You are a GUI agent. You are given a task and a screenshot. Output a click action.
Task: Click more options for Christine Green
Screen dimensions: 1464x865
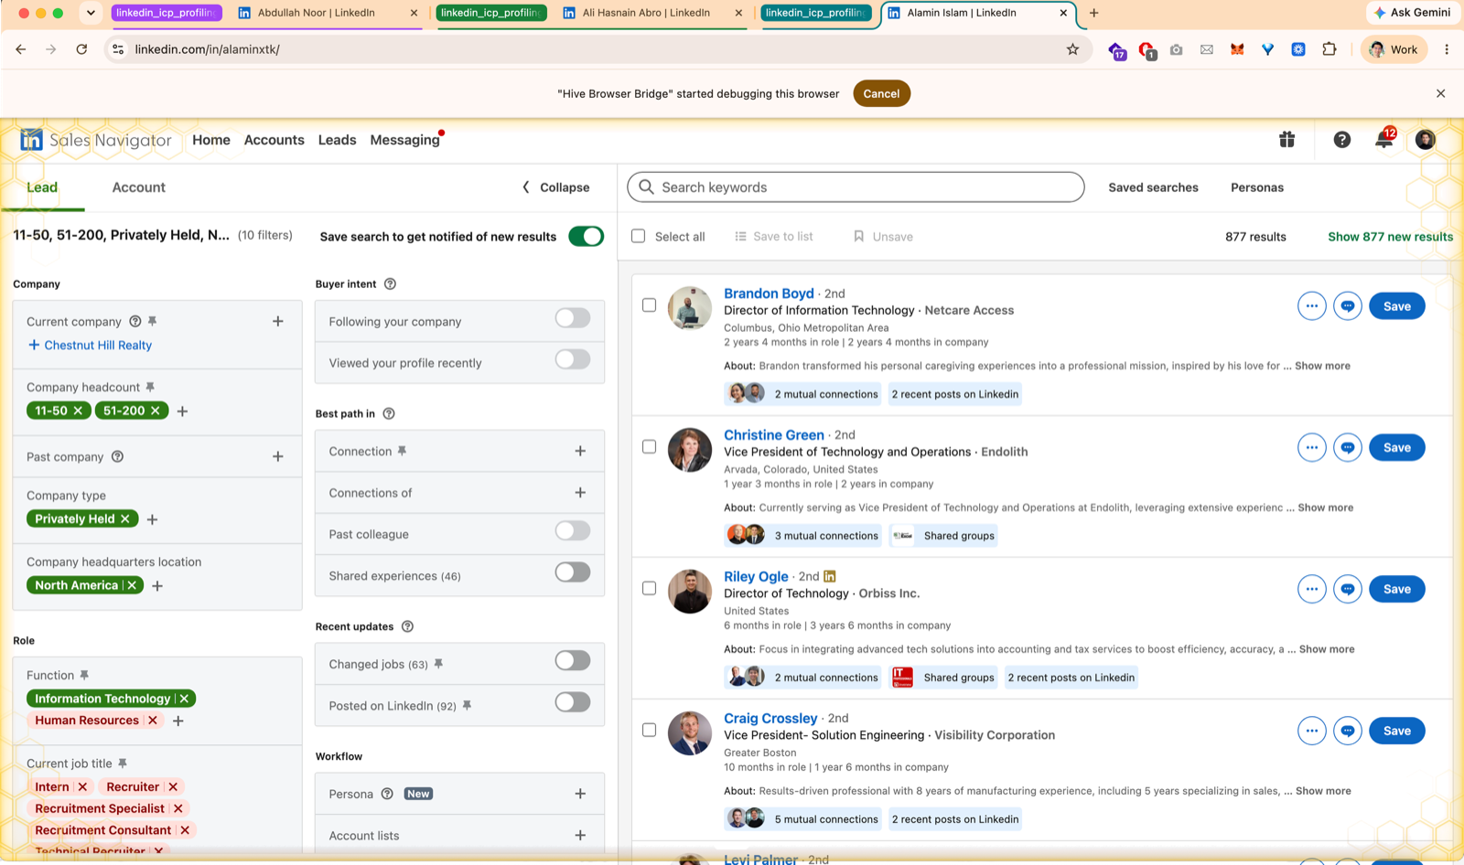[1311, 448]
